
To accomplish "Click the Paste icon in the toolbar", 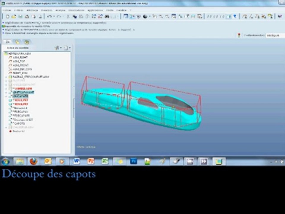I will coord(81,17).
